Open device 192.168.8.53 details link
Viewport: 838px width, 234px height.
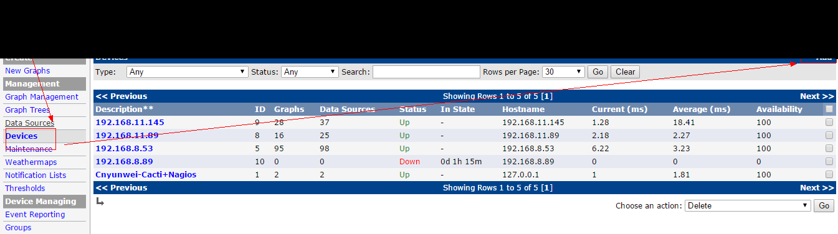[x=124, y=148]
